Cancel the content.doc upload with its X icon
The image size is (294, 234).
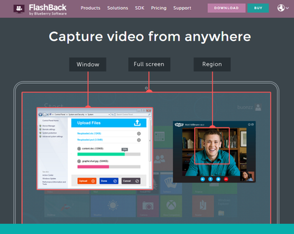coord(79,149)
